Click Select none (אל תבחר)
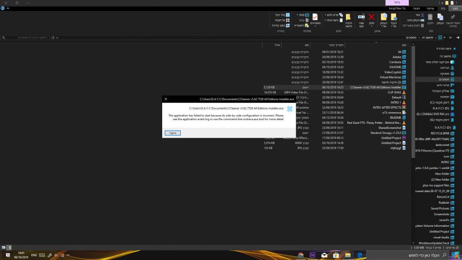This screenshot has width=462, height=260. point(282,20)
